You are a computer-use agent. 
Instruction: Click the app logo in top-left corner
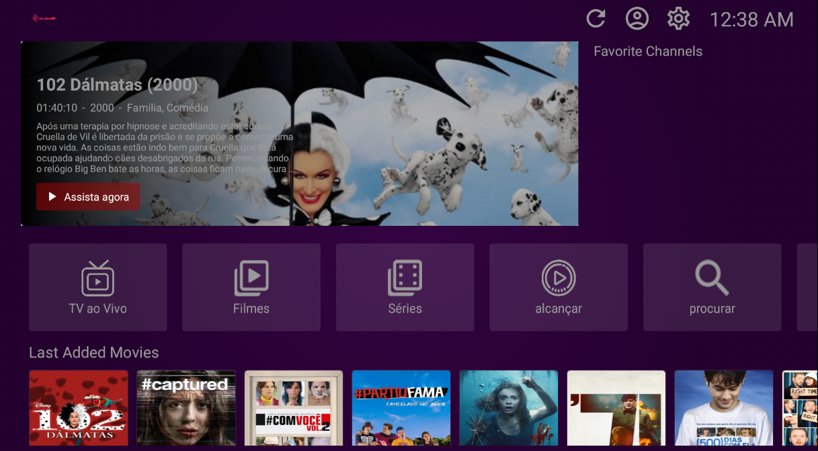[44, 18]
